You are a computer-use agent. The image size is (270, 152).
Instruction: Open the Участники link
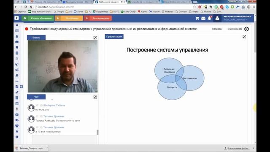235,29
